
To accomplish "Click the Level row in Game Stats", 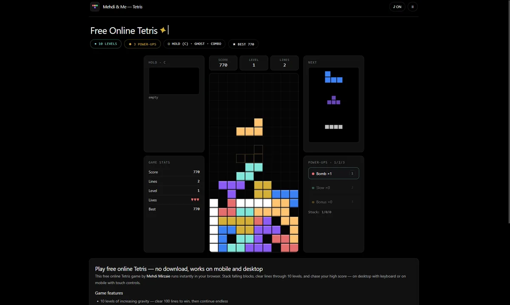I will click(x=174, y=191).
